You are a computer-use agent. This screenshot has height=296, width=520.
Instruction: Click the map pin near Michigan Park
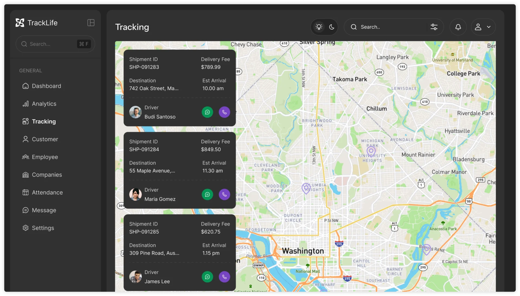(x=371, y=151)
